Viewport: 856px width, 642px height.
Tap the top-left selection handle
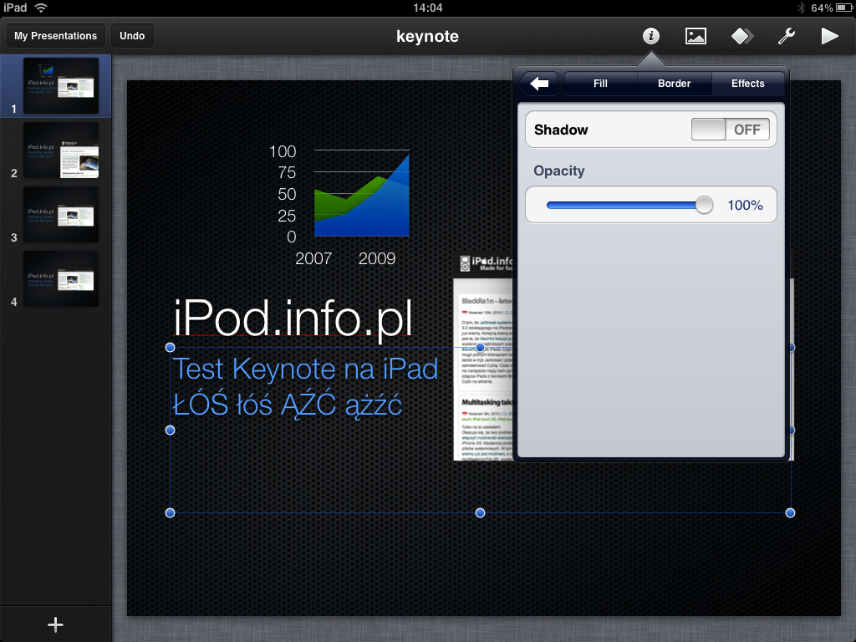tap(170, 347)
